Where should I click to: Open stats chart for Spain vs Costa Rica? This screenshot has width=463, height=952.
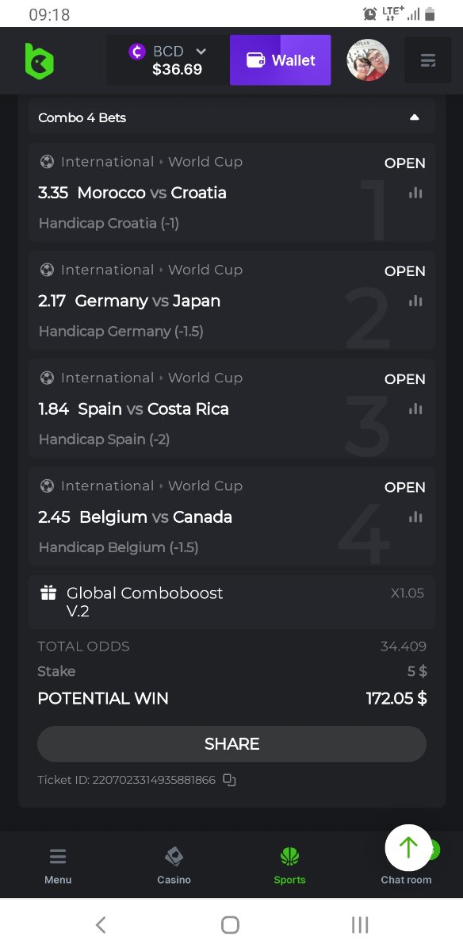click(x=415, y=409)
